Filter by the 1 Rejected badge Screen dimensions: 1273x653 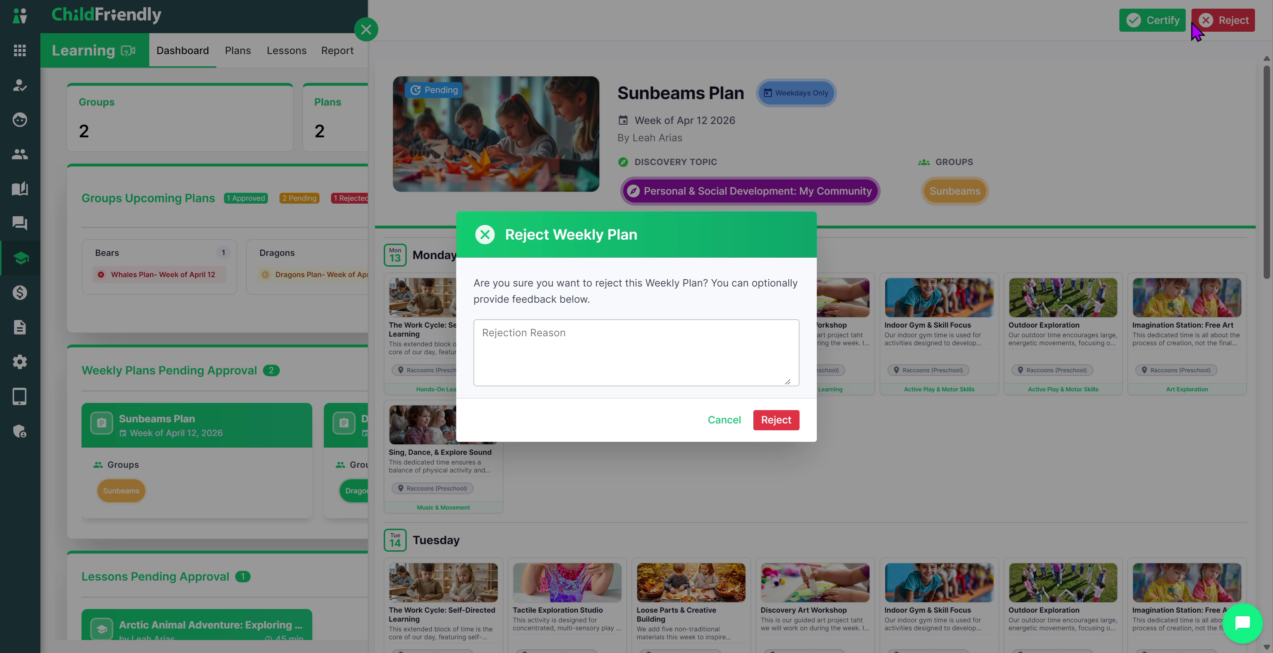[350, 198]
